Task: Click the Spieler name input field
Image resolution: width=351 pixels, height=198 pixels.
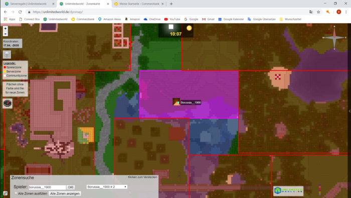Action: tap(47, 187)
